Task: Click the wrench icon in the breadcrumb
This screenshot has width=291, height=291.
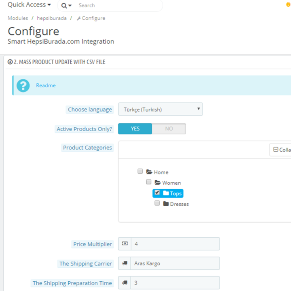Action: point(79,18)
